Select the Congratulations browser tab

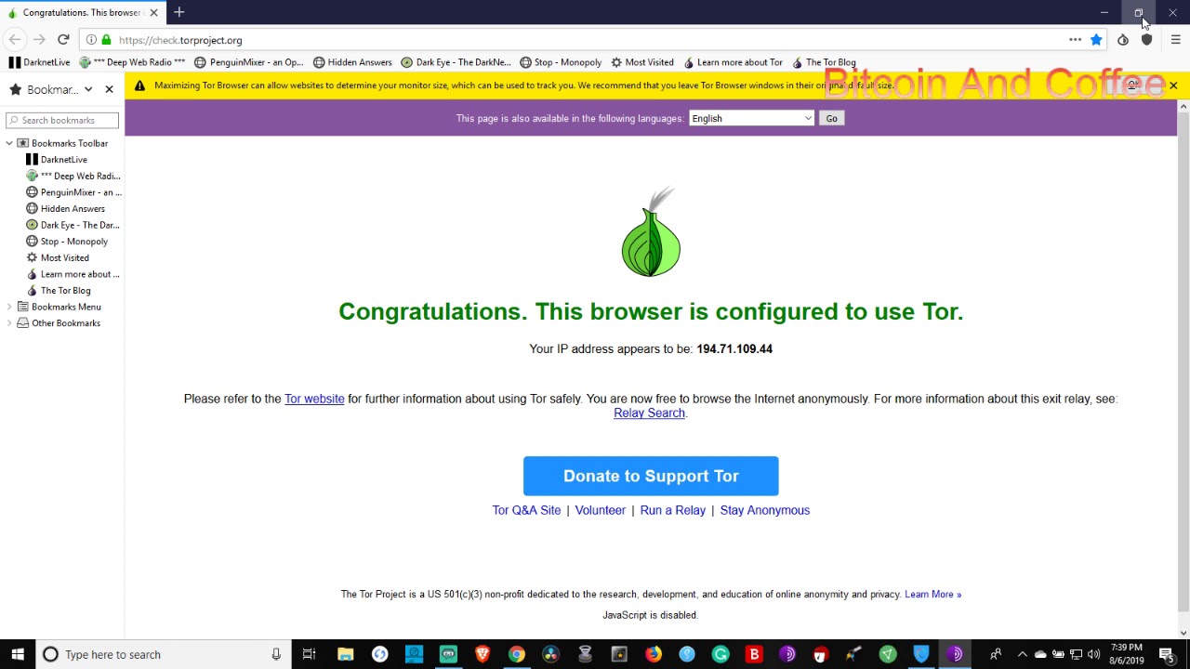point(82,12)
